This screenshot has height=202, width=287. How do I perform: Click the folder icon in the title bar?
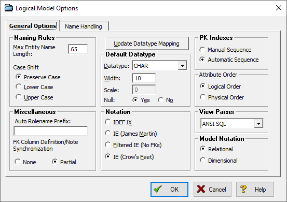coord(9,8)
